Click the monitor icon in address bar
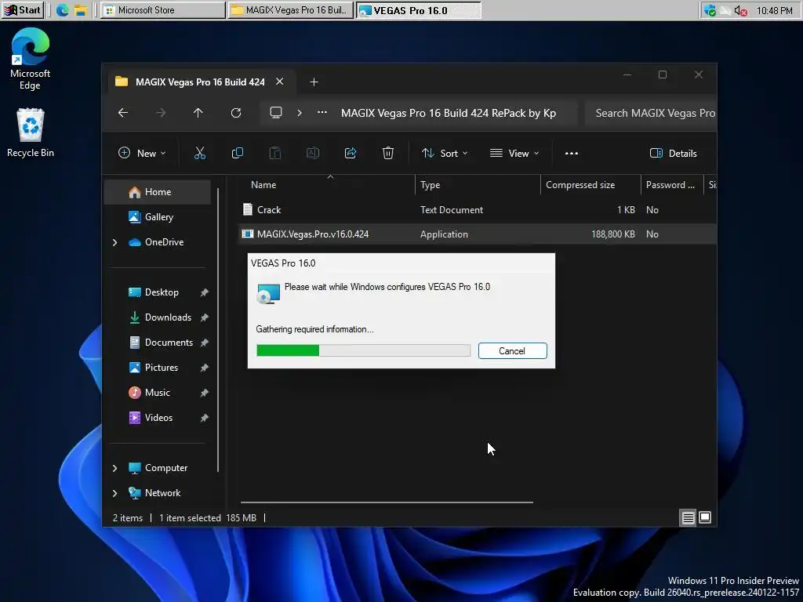The height and width of the screenshot is (602, 803). [x=276, y=113]
